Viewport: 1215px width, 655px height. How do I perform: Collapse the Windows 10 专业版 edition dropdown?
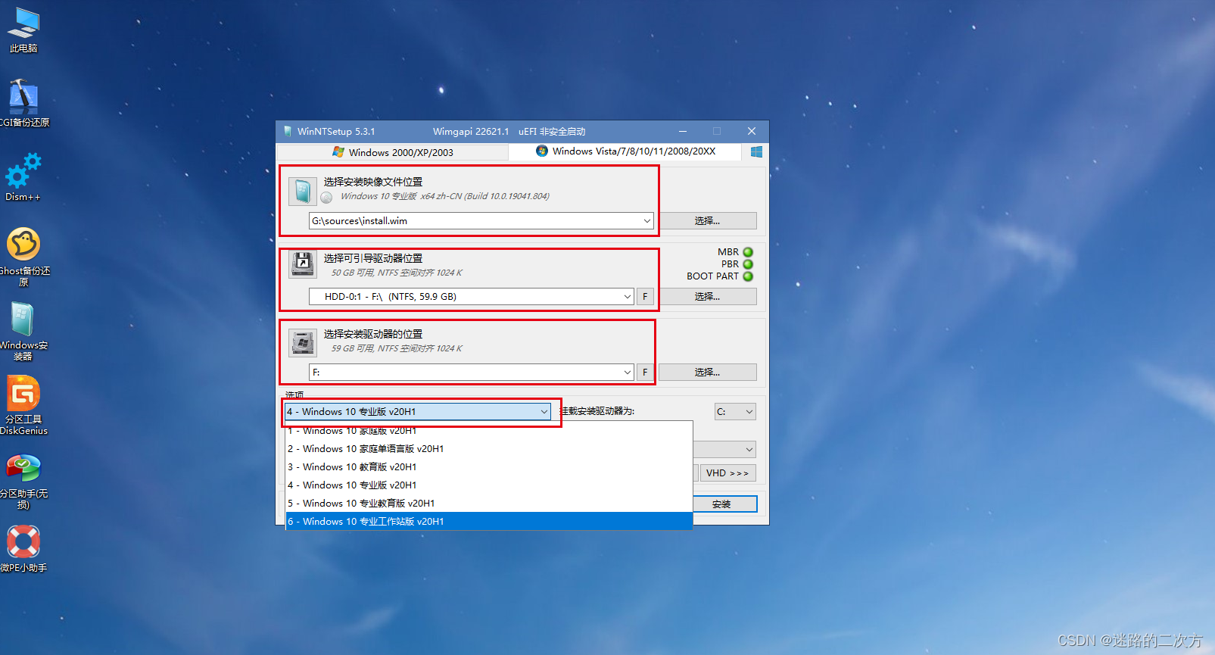point(544,412)
